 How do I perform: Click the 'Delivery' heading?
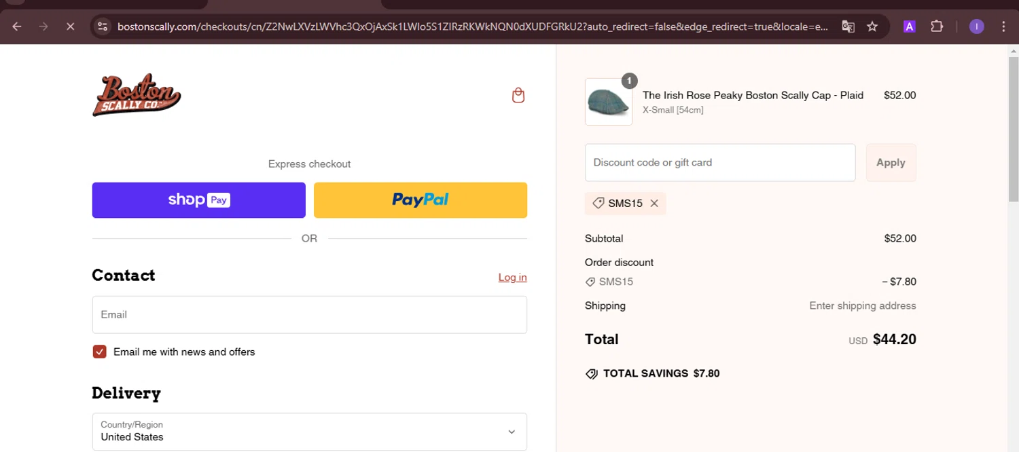126,394
